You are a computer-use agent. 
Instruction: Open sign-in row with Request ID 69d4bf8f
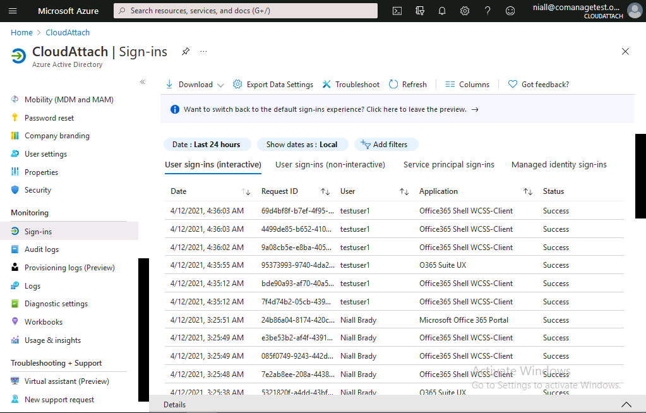pyautogui.click(x=394, y=211)
